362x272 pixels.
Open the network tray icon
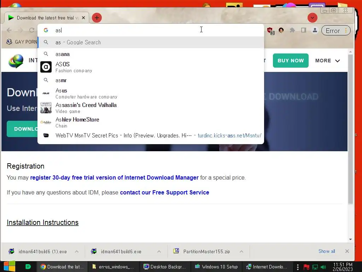(x=315, y=267)
